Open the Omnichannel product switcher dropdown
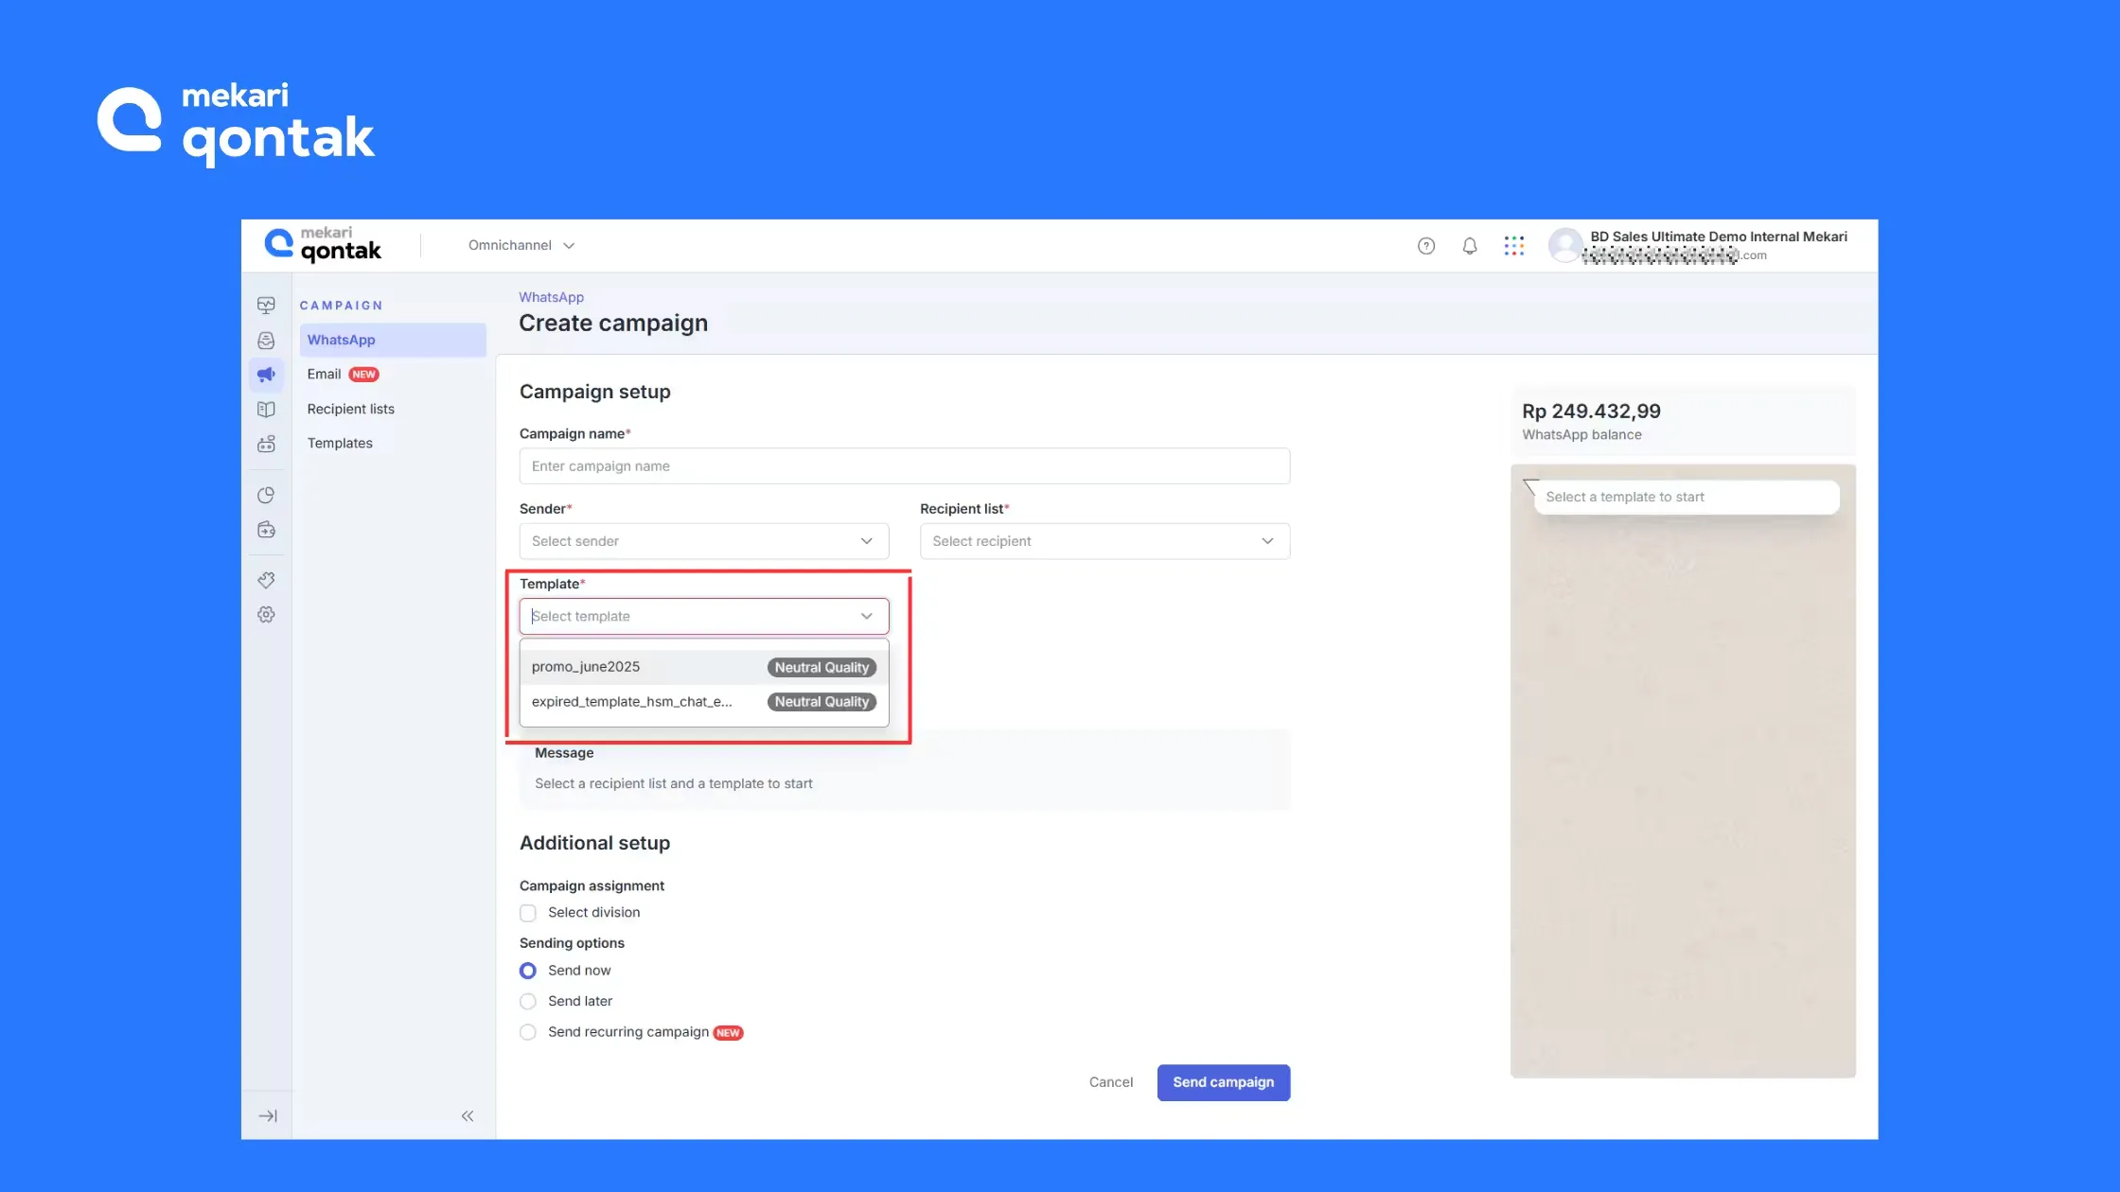The width and height of the screenshot is (2120, 1192). coord(521,245)
